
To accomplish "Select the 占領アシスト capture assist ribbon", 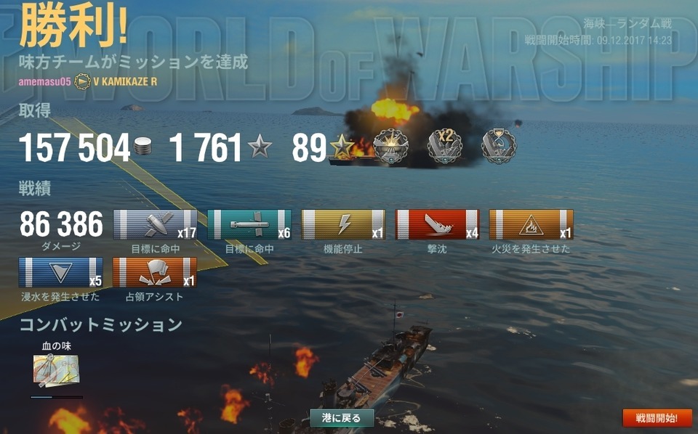I will [x=154, y=272].
